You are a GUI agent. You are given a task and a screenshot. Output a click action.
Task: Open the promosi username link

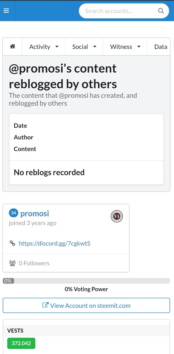coord(35,214)
